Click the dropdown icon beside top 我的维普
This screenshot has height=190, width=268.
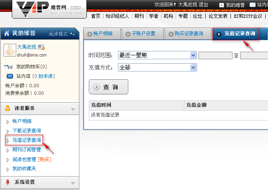click(221, 5)
